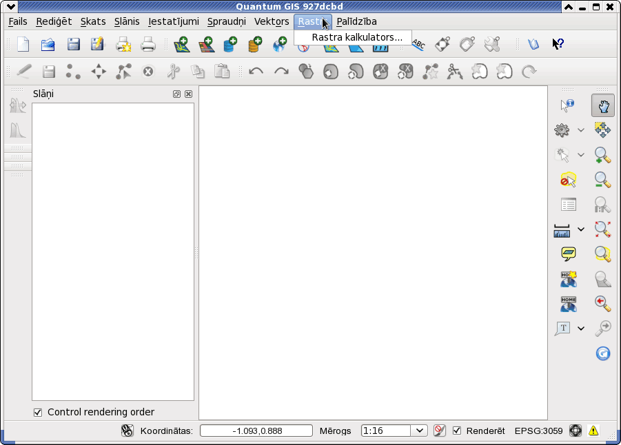The image size is (621, 445).
Task: Click the Rotate arrow in editing toolbar
Action: coord(529,72)
